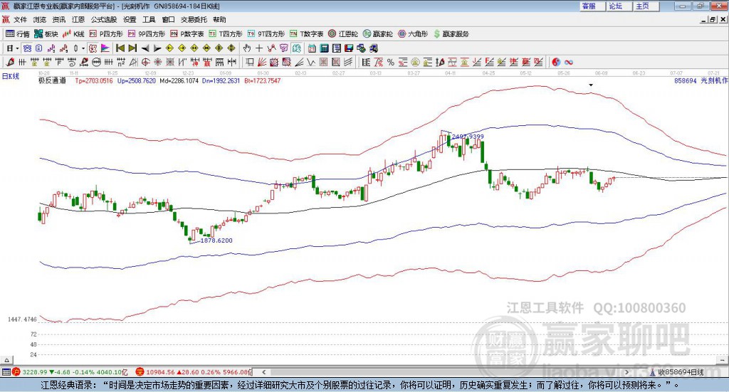Select the crosshair cursor tool

[259, 48]
